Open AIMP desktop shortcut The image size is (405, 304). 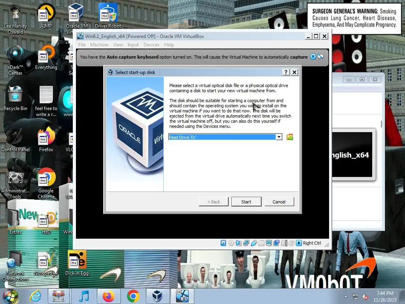click(46, 16)
